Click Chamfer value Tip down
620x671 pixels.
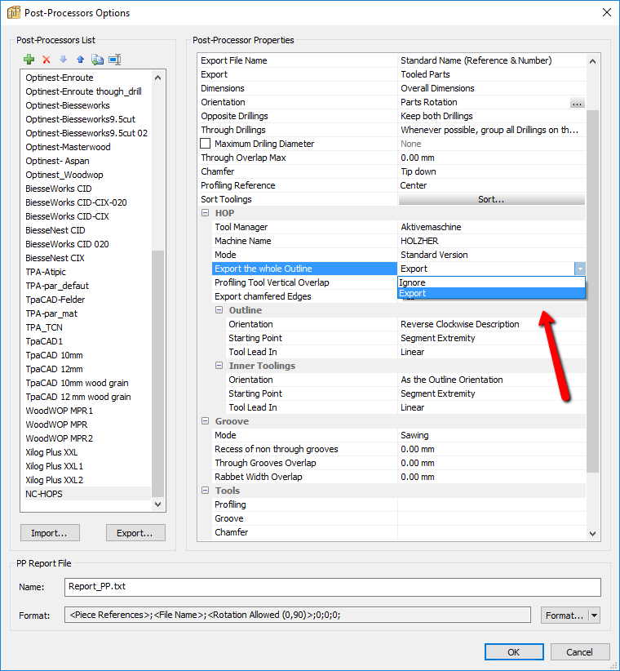coord(418,171)
